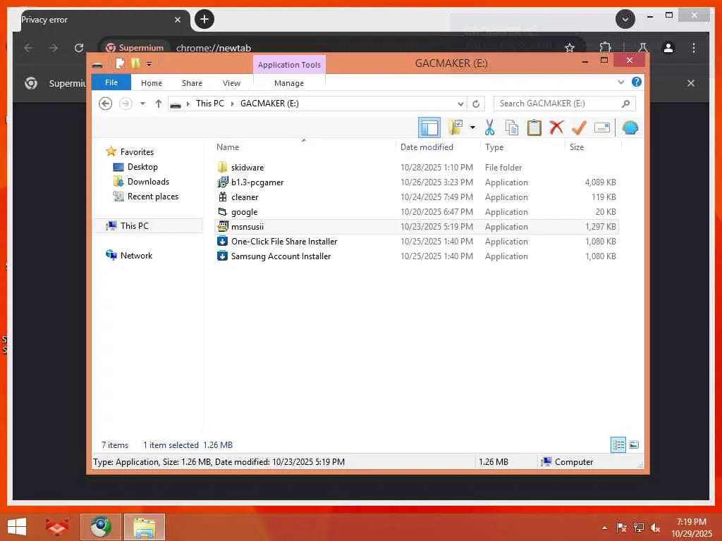722x541 pixels.
Task: Click This PC in the address breadcrumb
Action: click(x=210, y=104)
